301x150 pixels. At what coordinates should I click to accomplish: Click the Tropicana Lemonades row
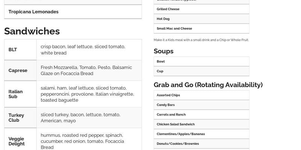73,12
